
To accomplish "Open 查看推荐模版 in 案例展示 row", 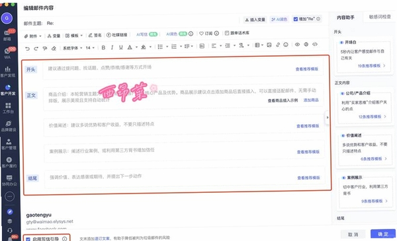I will pyautogui.click(x=308, y=152).
